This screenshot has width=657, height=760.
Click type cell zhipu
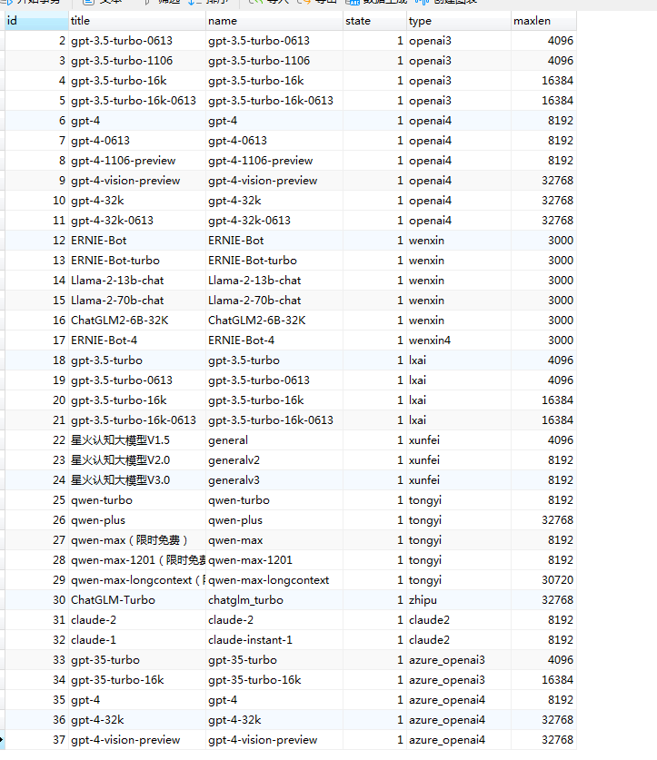tap(459, 599)
